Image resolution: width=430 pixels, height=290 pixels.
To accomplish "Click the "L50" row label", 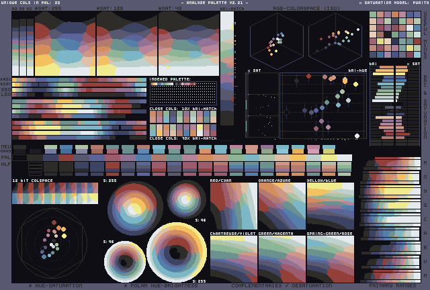I will point(6,94).
